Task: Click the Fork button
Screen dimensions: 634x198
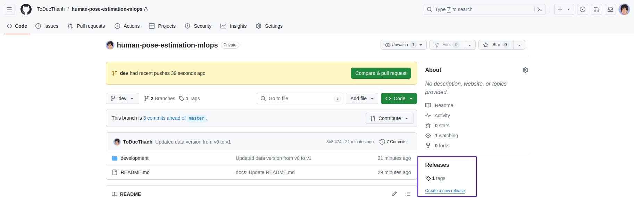Action: click(447, 45)
